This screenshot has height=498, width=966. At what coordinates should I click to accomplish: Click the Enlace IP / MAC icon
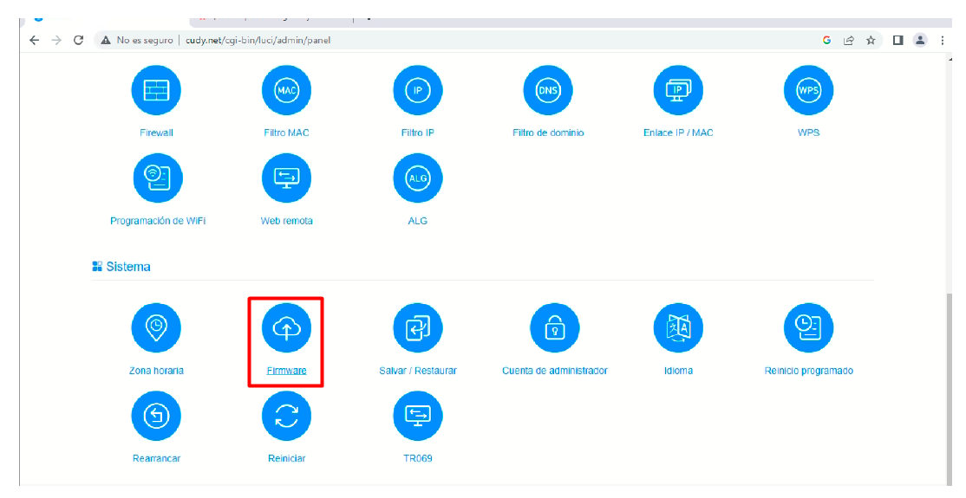[x=678, y=90]
